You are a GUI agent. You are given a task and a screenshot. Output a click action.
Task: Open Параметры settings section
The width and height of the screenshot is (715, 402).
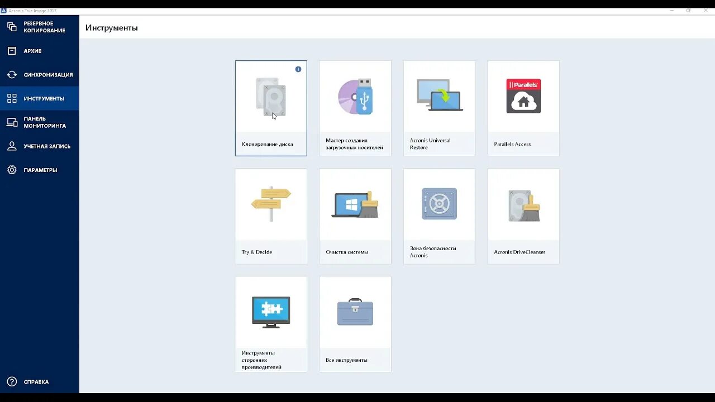40,170
